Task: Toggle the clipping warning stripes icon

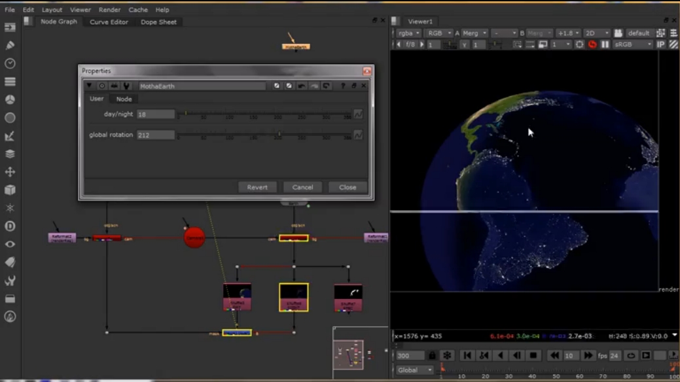Action: point(673,44)
